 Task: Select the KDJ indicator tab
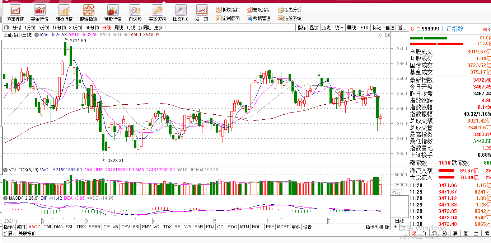[x=210, y=227]
